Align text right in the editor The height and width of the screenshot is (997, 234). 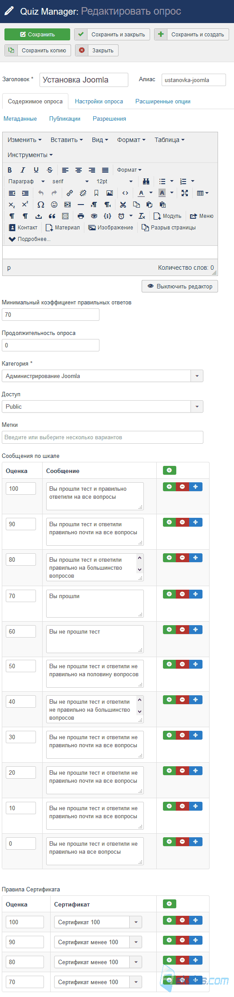92,170
